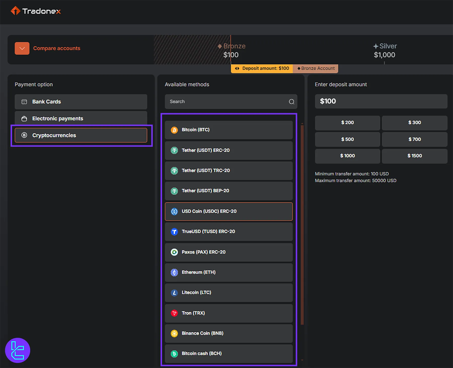Choose Bitcoin cash (BCH) label
This screenshot has width=453, height=368.
[x=202, y=353]
